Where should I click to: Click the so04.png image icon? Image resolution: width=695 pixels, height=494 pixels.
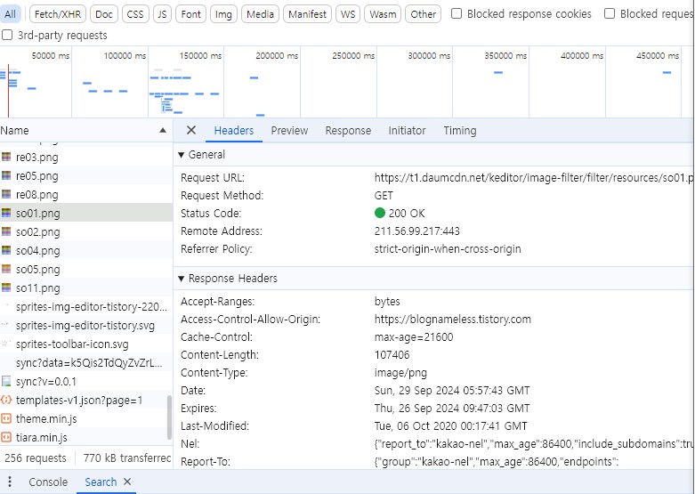[5, 250]
